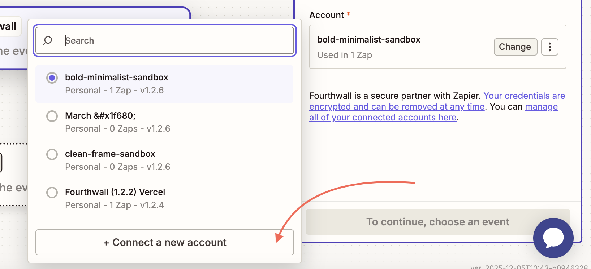
Task: Click the 'Personal - 0 Zaps' text under March
Action: 117,129
